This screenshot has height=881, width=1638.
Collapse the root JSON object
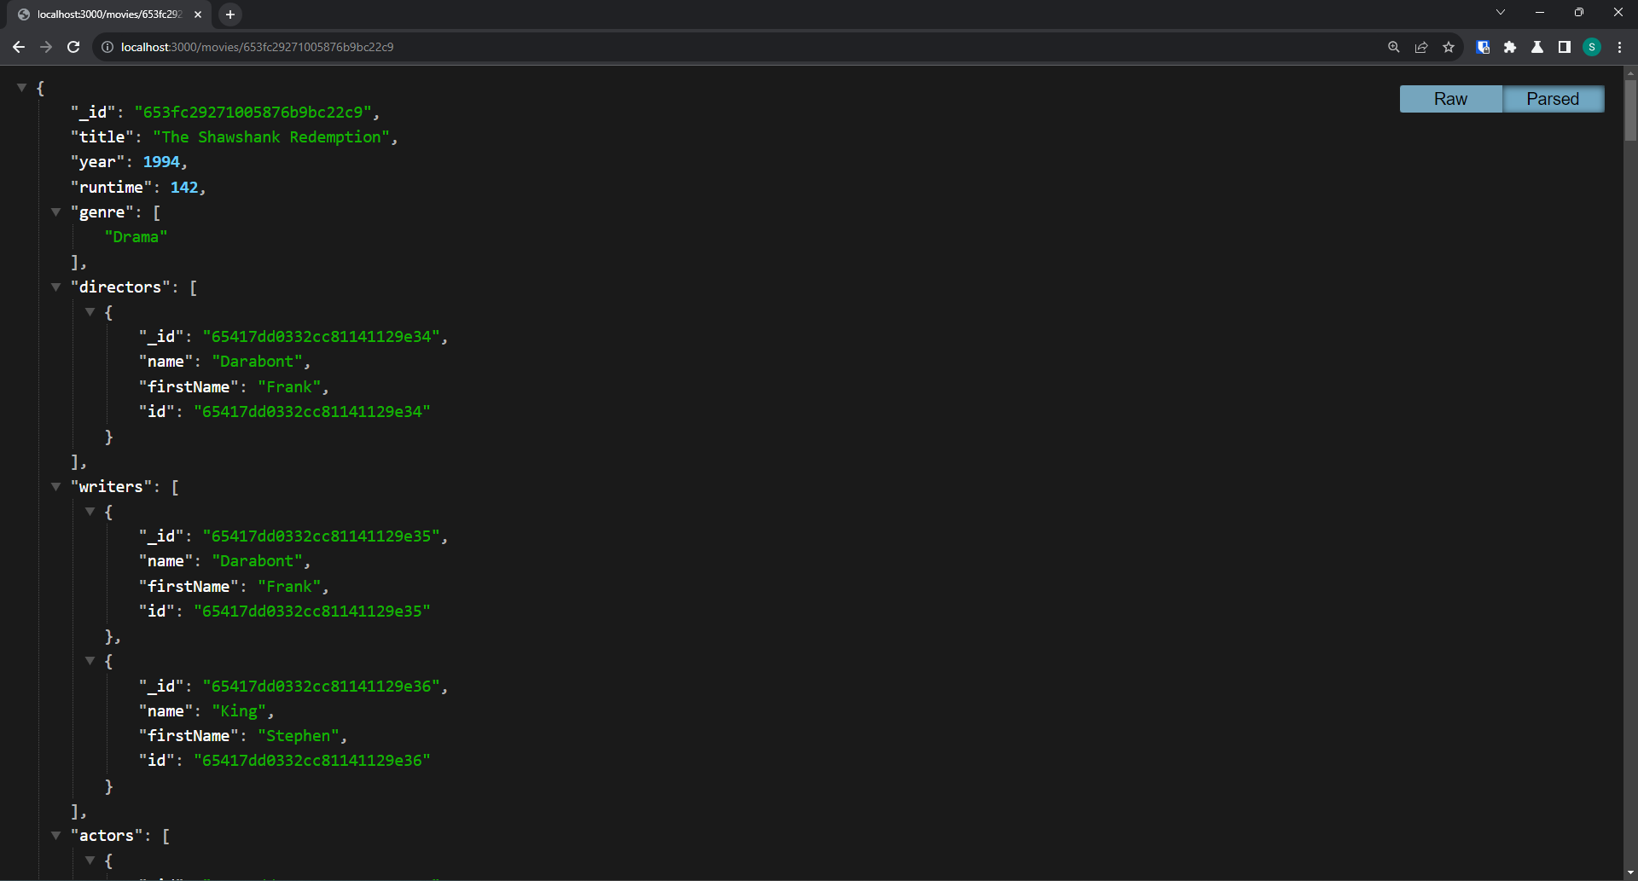pos(22,88)
